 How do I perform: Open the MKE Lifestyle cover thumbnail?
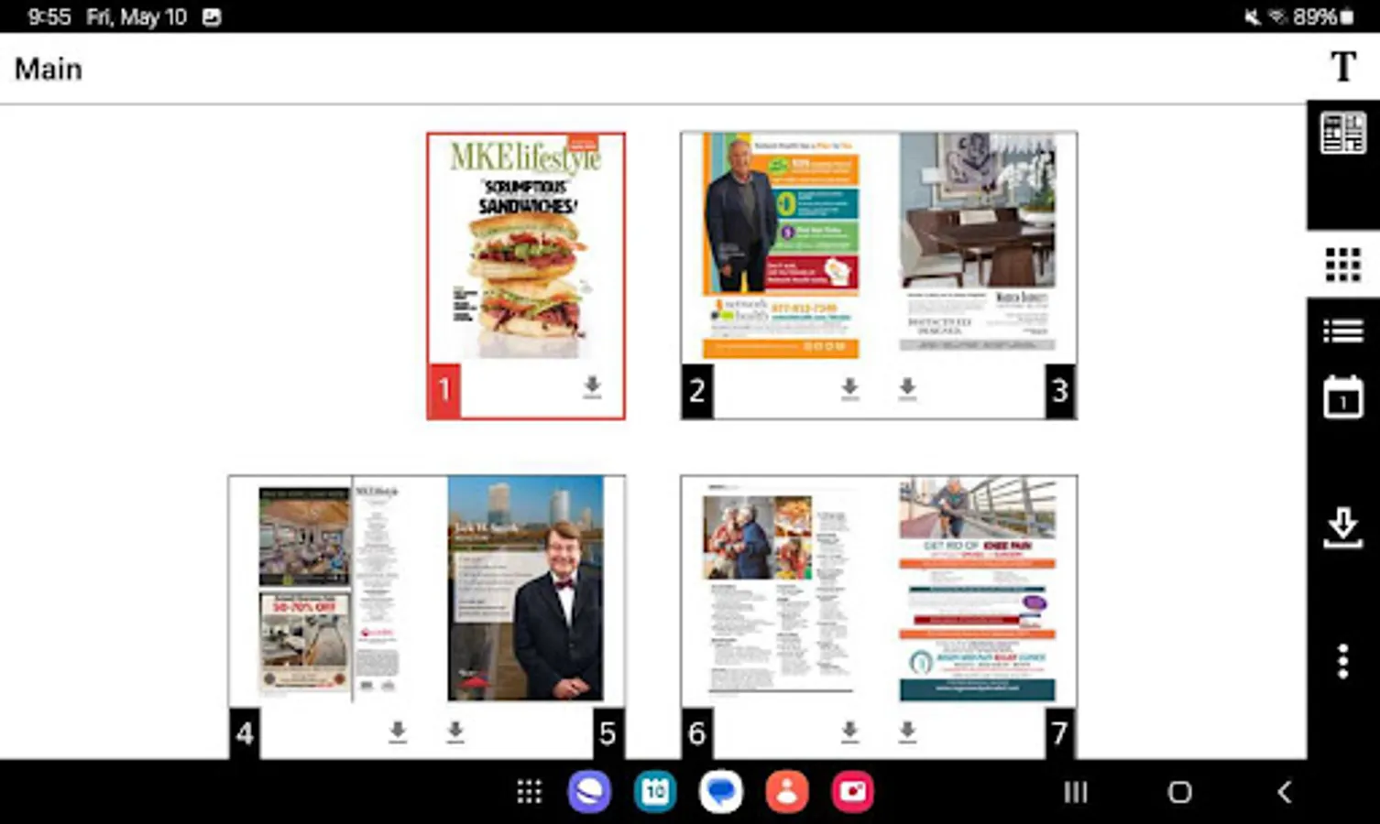tap(526, 247)
